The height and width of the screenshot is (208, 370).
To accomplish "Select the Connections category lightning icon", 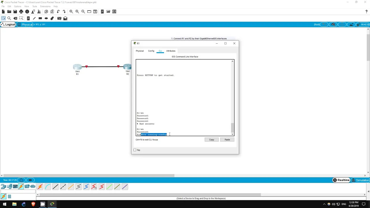I will click(x=21, y=187).
